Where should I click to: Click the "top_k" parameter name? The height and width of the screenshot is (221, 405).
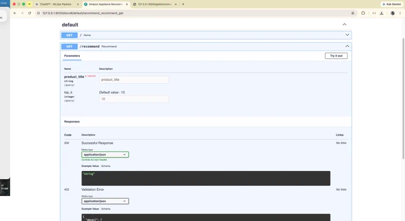coord(68,92)
